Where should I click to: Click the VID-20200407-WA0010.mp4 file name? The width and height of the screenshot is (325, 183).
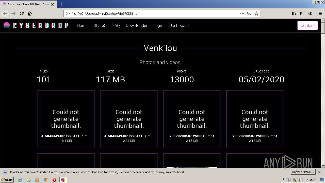pyautogui.click(x=192, y=136)
